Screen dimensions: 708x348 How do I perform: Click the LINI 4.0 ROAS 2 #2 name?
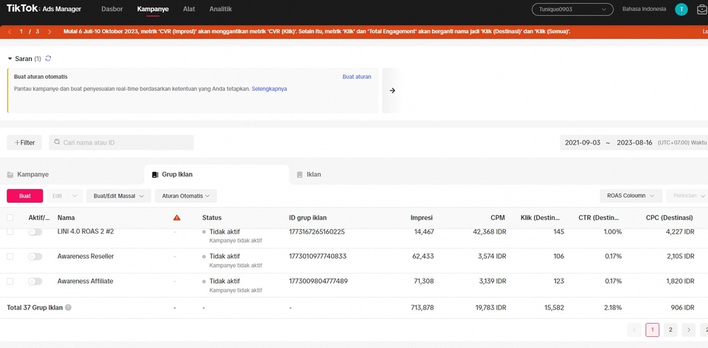86,231
